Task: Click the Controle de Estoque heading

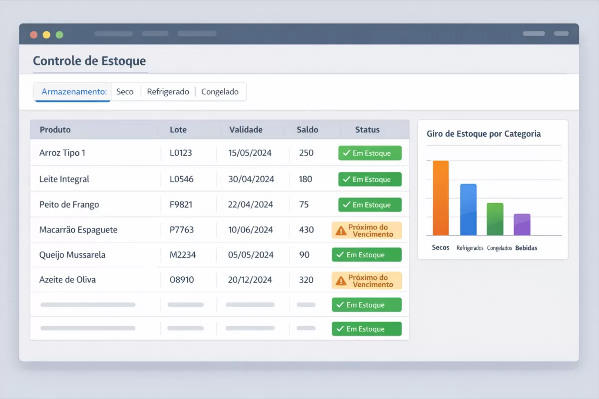Action: (x=89, y=61)
